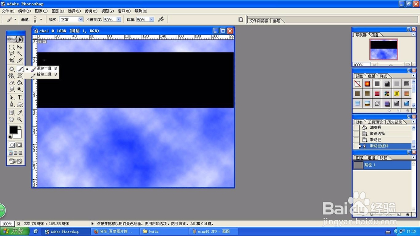Choose Standard screen mode

10,153
